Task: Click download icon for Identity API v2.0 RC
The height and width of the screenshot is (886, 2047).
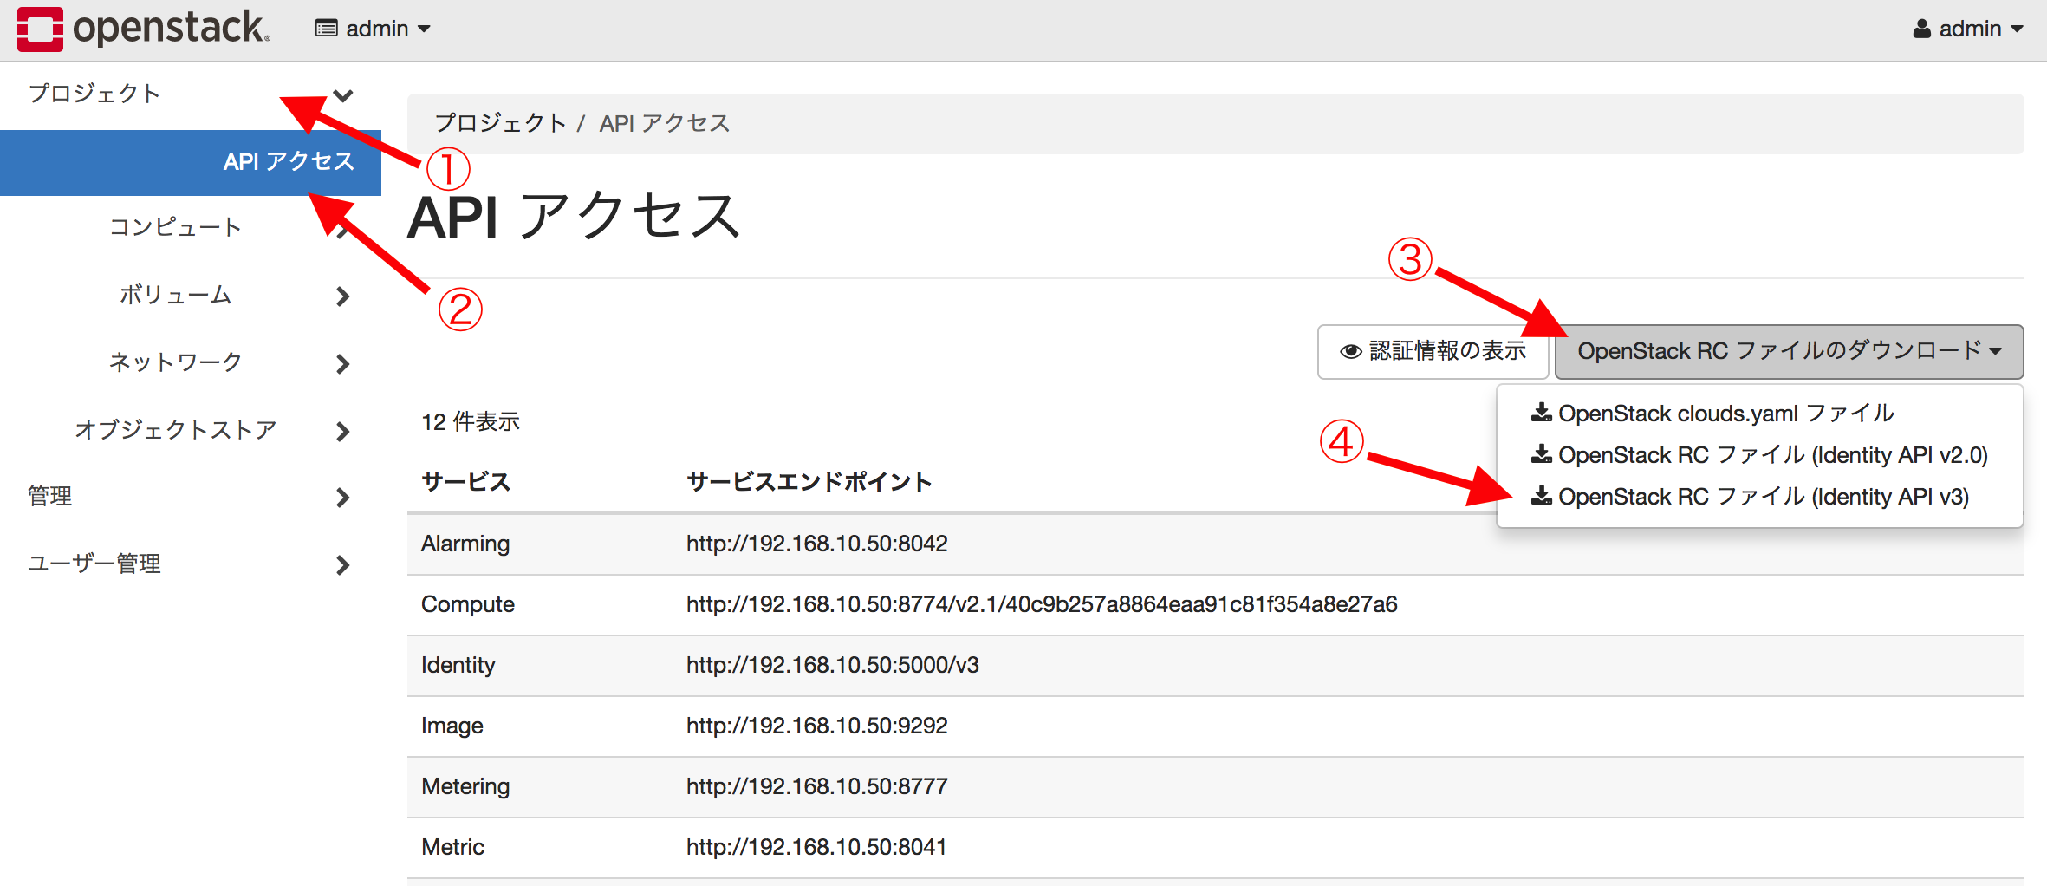Action: tap(1541, 454)
